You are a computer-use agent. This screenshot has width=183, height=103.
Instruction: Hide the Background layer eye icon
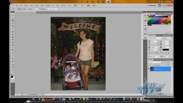coord(149,69)
